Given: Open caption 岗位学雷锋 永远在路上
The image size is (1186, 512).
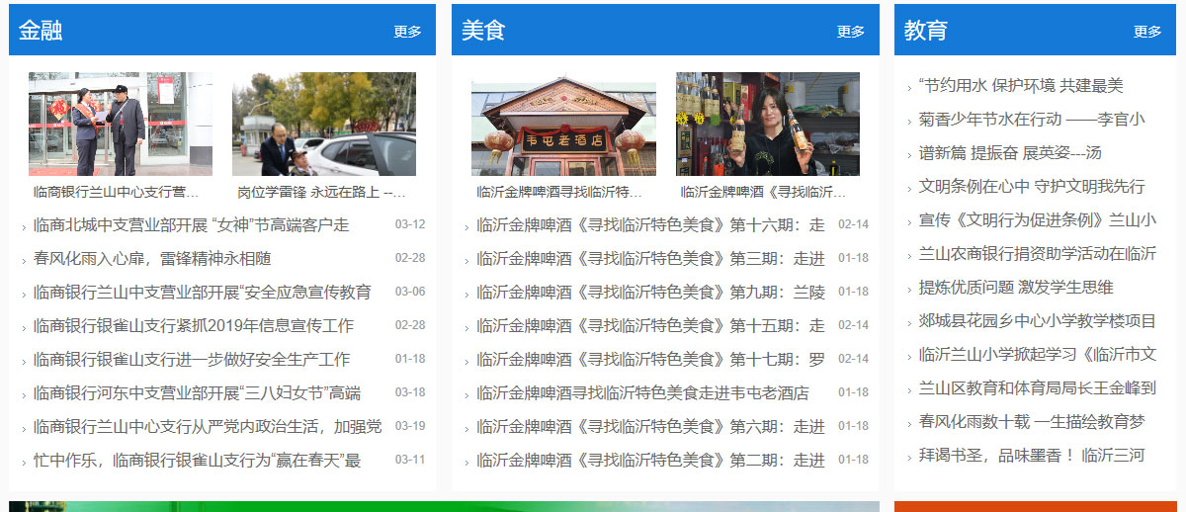Looking at the screenshot, I should coord(321,192).
